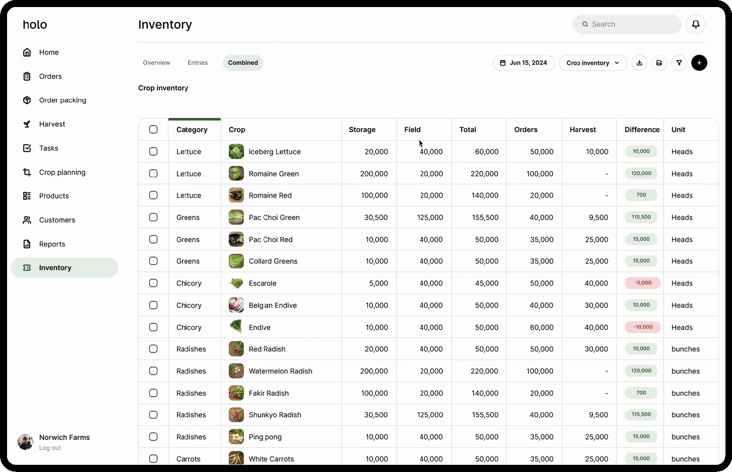Click the download export icon

coord(639,63)
